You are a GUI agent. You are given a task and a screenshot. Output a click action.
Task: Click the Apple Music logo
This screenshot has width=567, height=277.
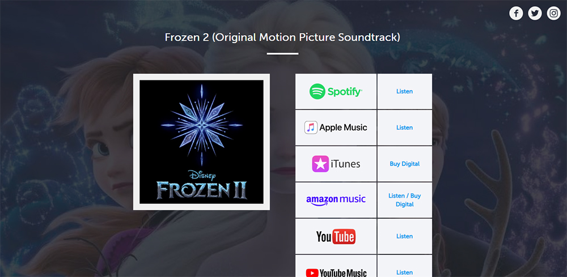pyautogui.click(x=336, y=127)
